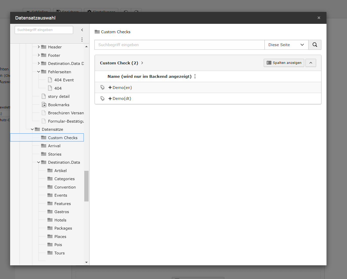Viewport: 347px width, 279px height.
Task: Click the plus icon to add Demo(dt)
Action: 110,99
